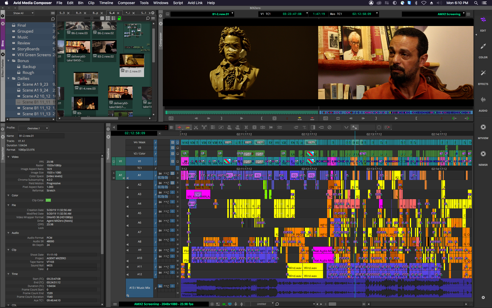The width and height of the screenshot is (492, 308).
Task: Collapse the Bonus folder
Action: (8, 61)
